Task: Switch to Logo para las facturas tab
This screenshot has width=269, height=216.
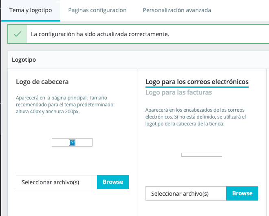Action: 179,93
